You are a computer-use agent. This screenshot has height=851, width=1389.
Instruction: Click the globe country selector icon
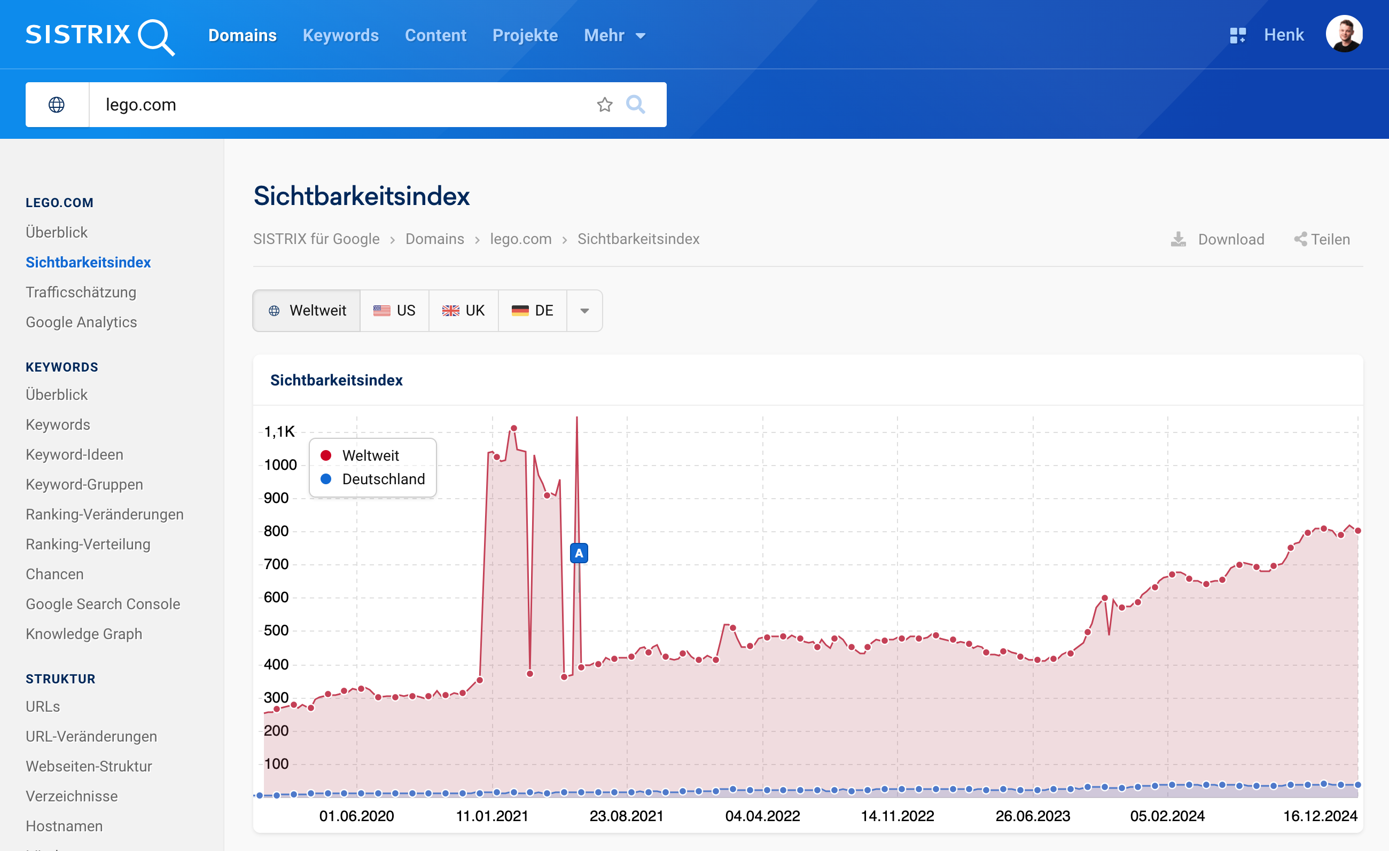coord(57,105)
